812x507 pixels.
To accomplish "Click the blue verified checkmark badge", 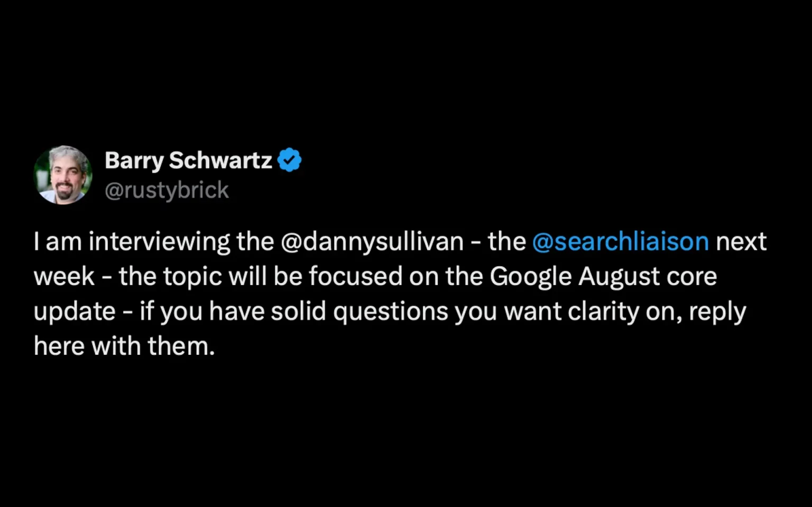I will click(289, 160).
